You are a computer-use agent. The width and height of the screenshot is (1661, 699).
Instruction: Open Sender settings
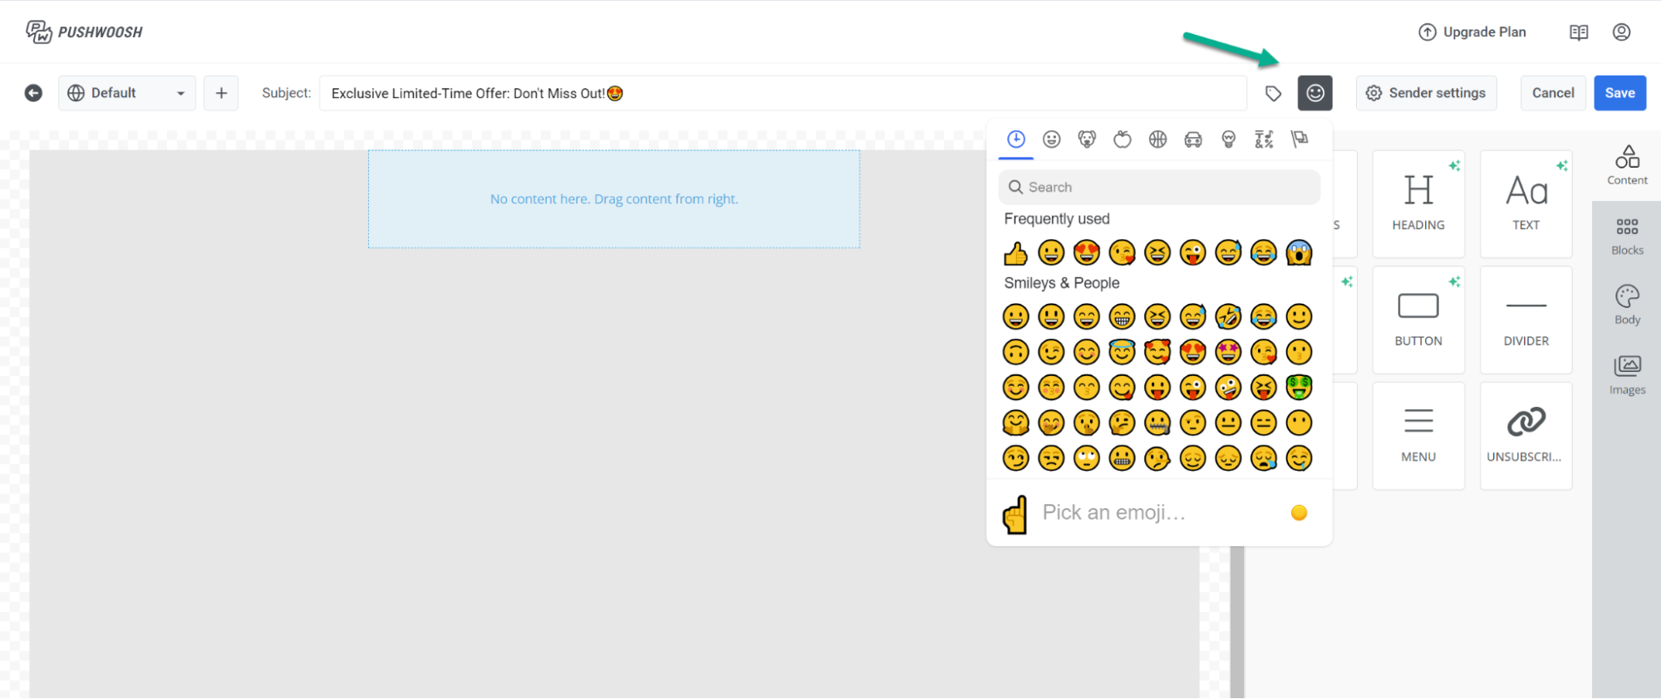(1426, 93)
